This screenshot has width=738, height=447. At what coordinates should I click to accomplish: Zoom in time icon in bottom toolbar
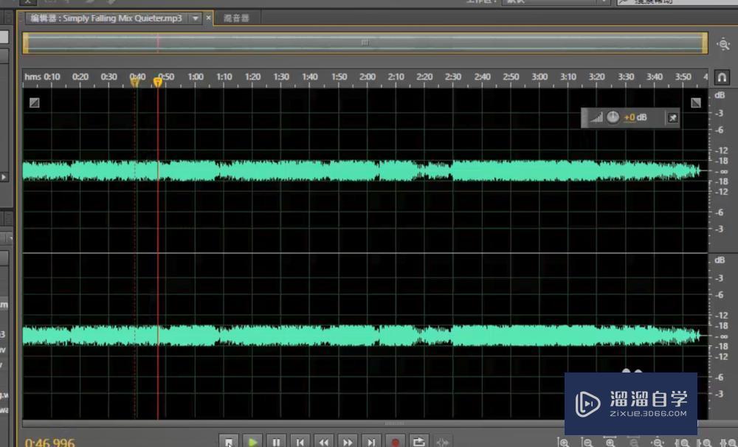pos(610,443)
